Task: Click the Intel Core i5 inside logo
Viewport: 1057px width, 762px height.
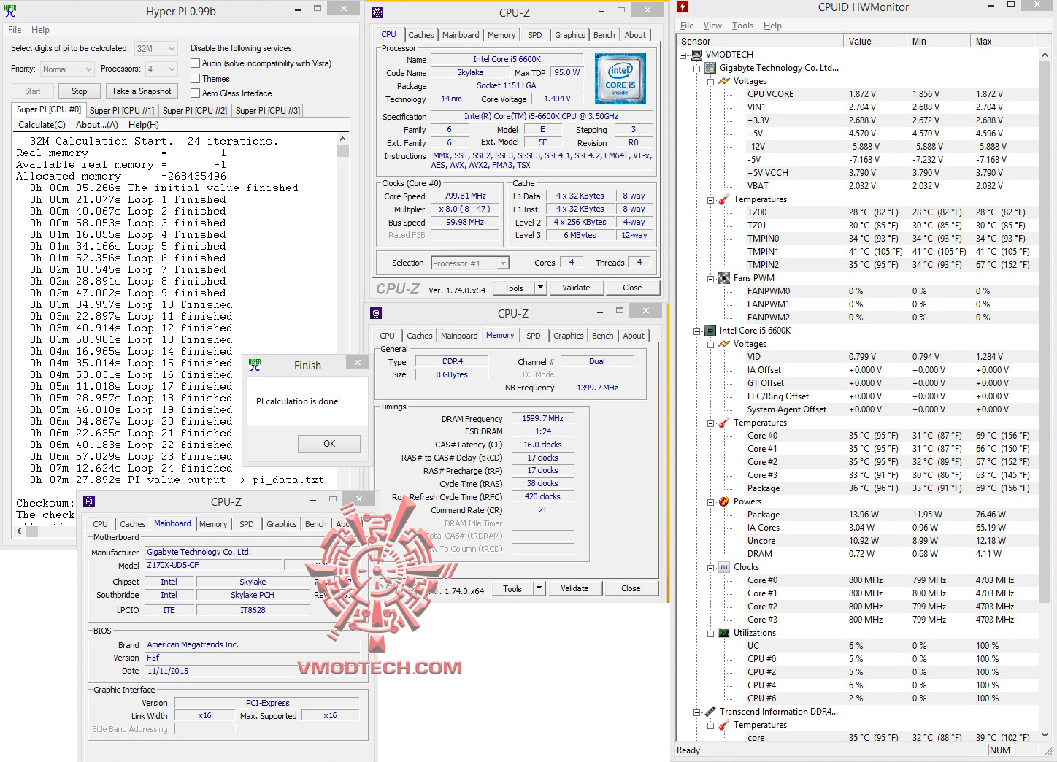Action: tap(620, 79)
